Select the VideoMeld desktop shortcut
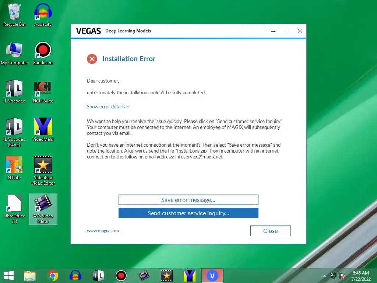Screen dimensions: 377x283 [43, 130]
